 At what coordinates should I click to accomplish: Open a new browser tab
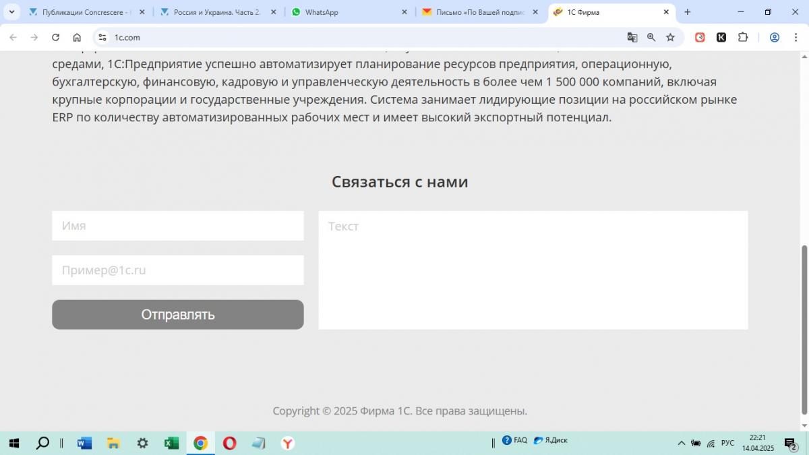point(688,12)
